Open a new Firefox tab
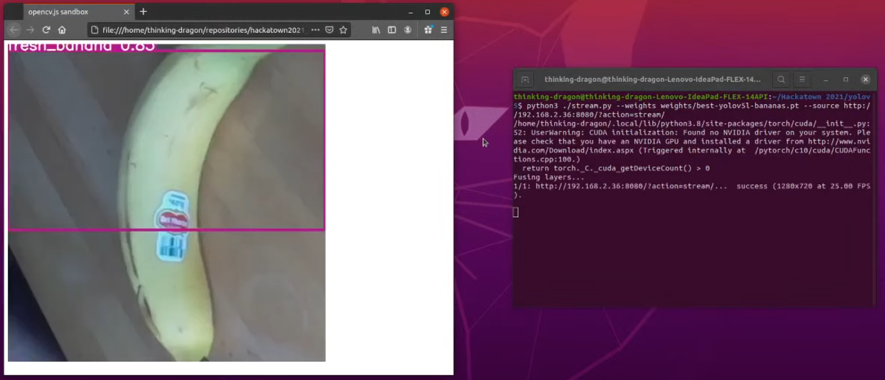Viewport: 885px width, 380px height. click(143, 11)
